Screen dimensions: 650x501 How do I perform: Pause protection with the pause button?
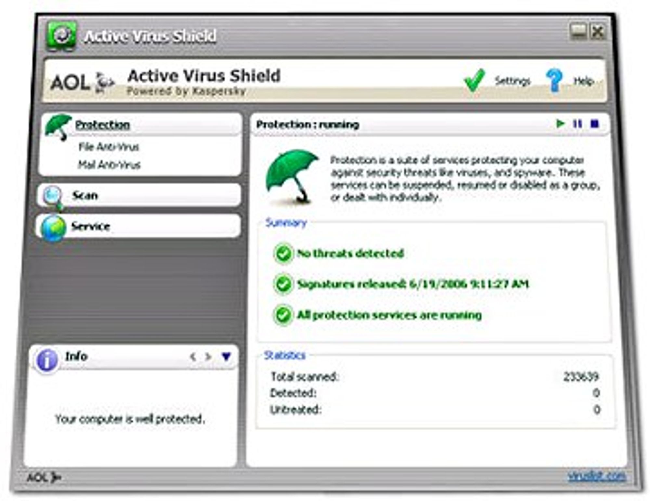coord(578,124)
